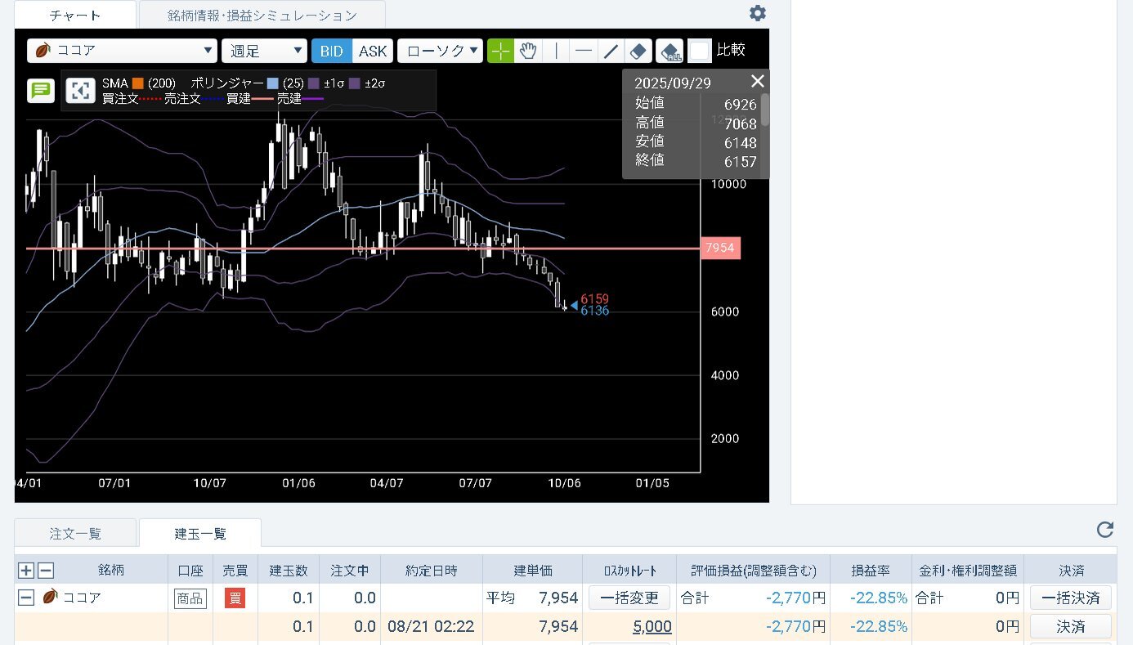Open the 銘柄情報・損益シミュレーション tab
This screenshot has width=1133, height=645.
point(262,15)
